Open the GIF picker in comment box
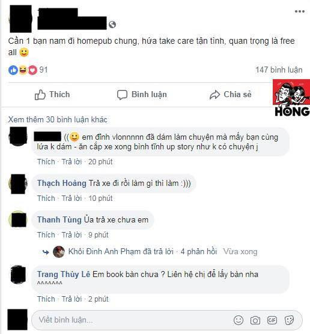 (x=272, y=320)
